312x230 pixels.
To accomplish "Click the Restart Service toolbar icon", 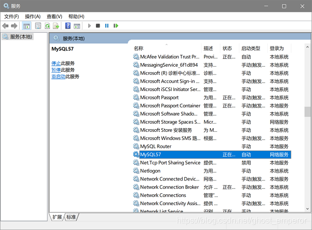I will (x=116, y=26).
